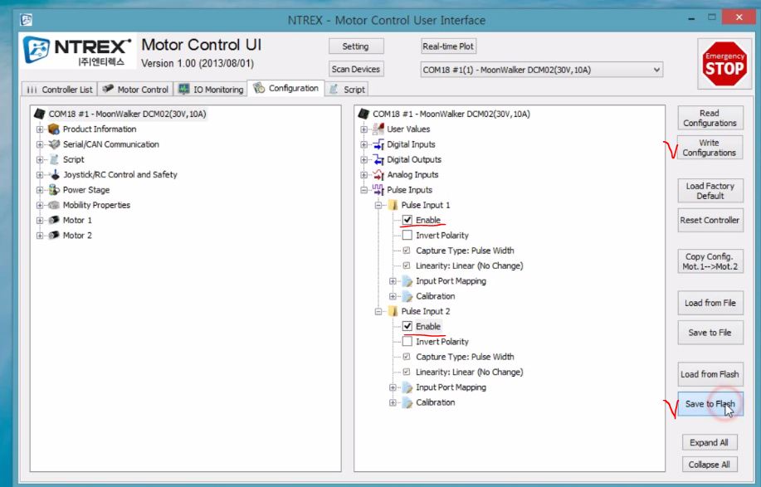Click the Save to File button
This screenshot has width=761, height=487.
pos(710,333)
